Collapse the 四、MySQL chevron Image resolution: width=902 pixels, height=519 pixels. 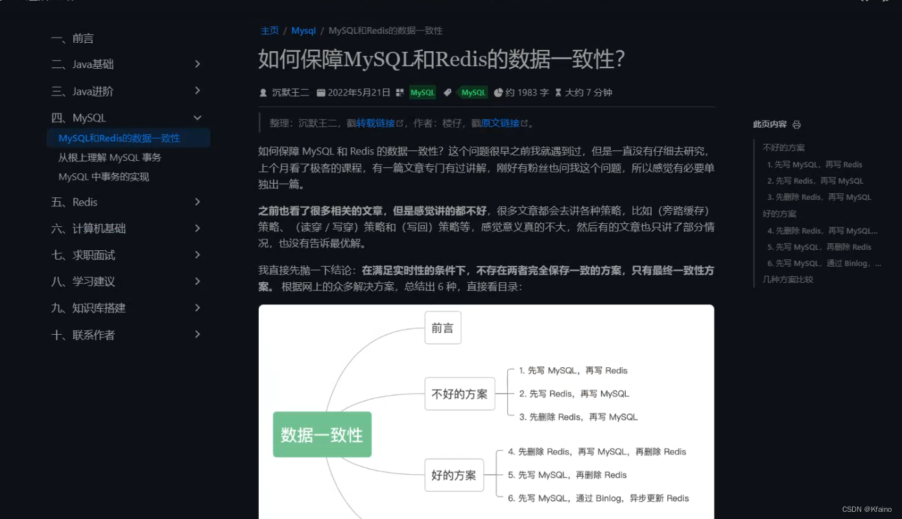click(198, 117)
